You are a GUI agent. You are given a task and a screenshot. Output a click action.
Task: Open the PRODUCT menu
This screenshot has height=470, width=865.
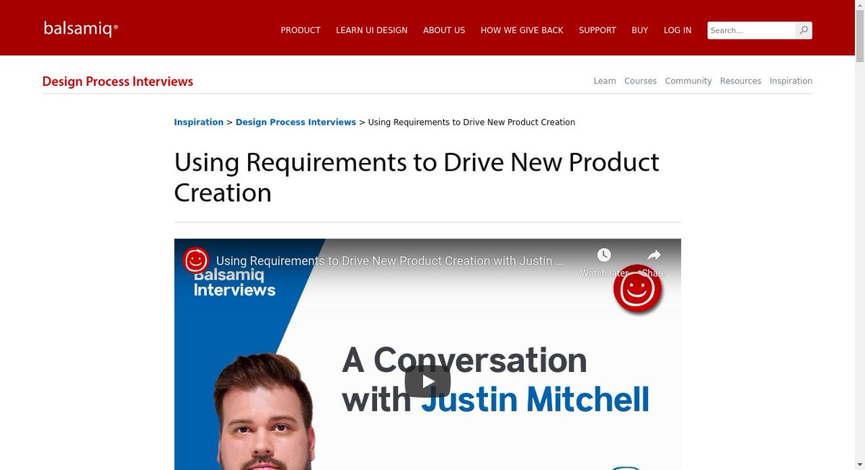tap(301, 30)
